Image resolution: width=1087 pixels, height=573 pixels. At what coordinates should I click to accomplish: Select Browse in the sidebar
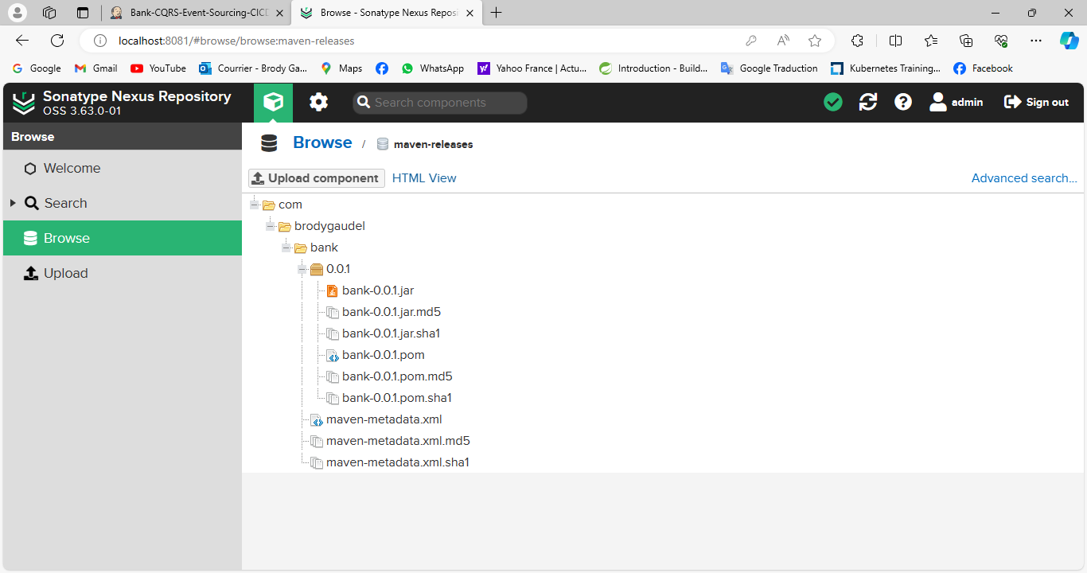pos(123,238)
